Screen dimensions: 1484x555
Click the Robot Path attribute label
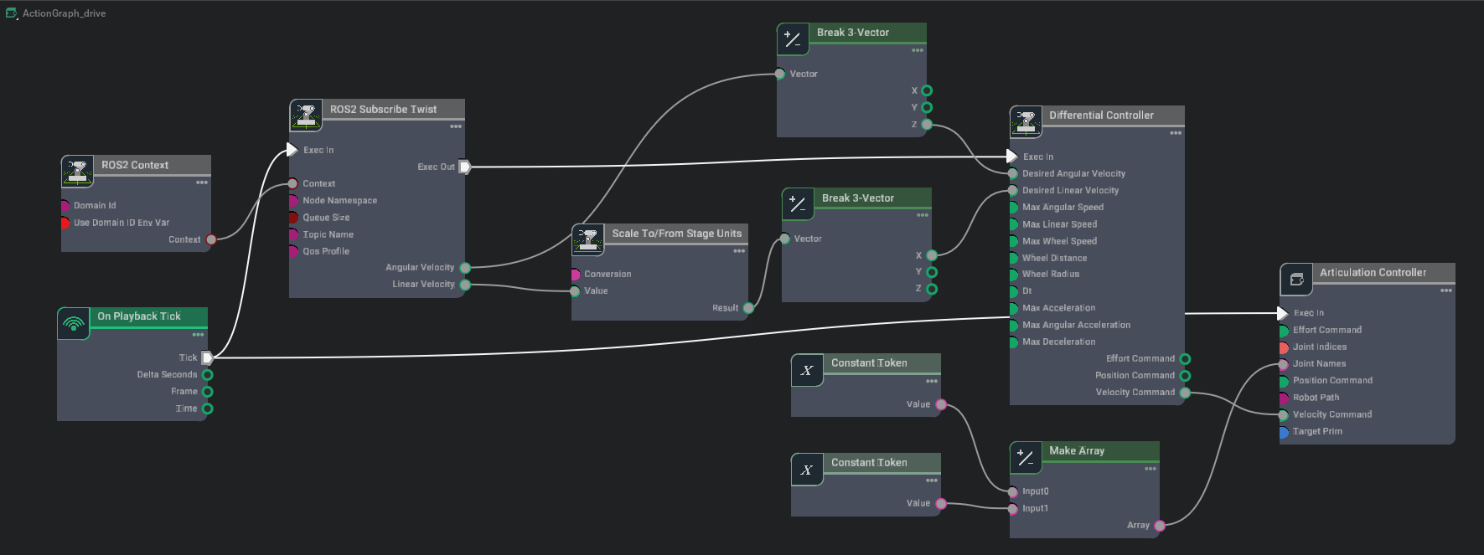tap(1316, 398)
